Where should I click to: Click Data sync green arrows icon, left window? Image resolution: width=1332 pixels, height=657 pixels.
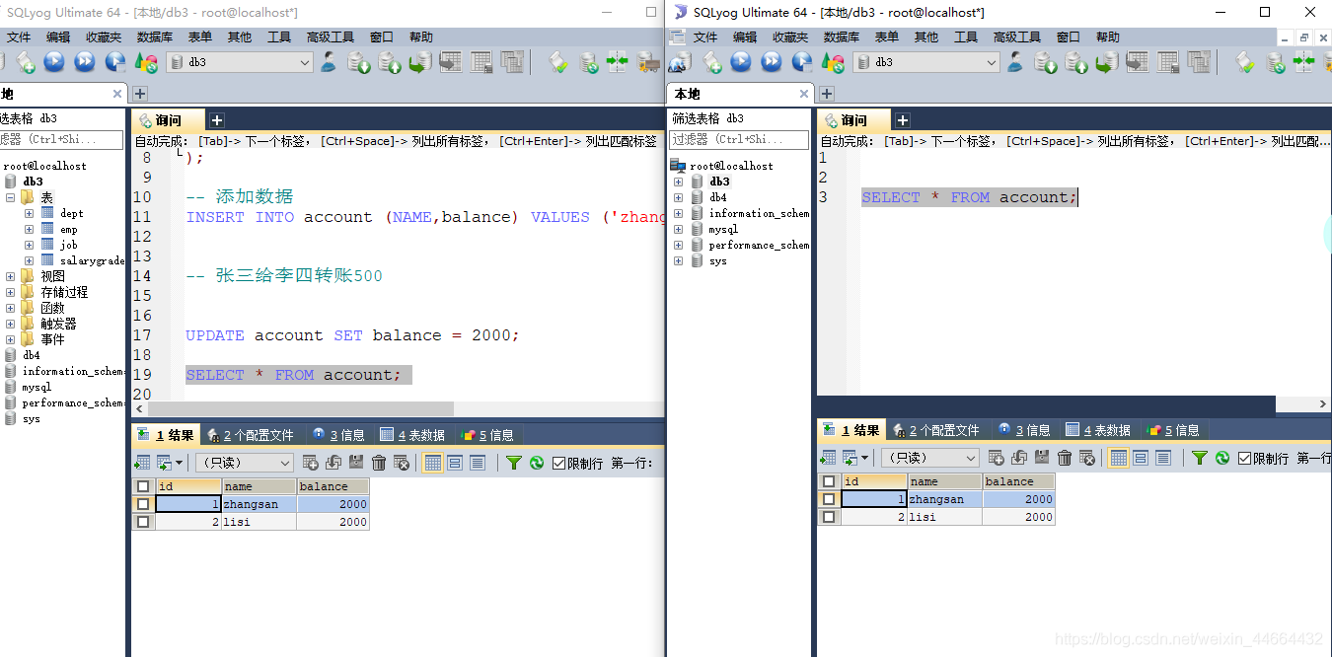[617, 62]
